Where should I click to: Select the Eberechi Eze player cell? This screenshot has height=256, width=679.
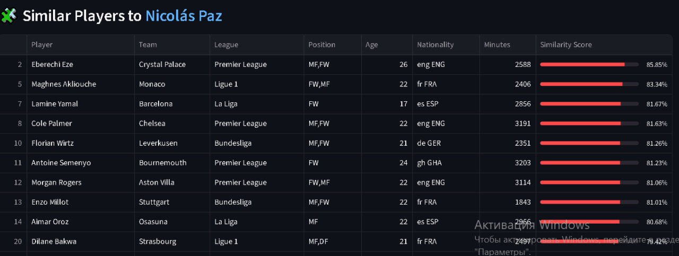(52, 65)
